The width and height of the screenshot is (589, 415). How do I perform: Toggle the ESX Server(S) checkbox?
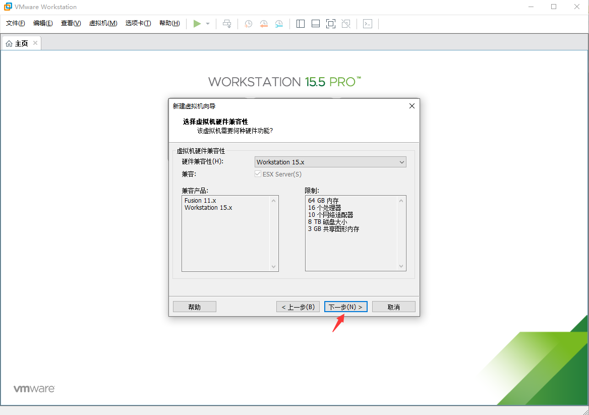258,174
